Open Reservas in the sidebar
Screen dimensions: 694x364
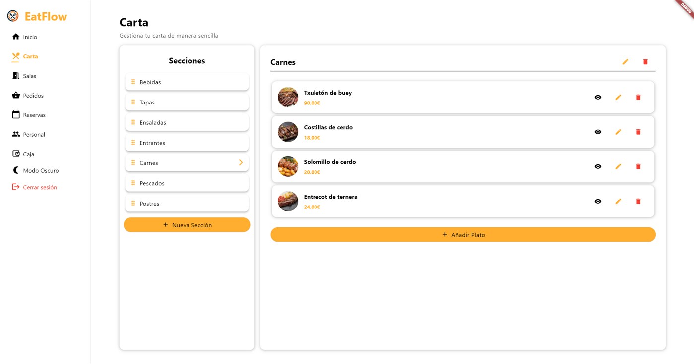point(28,115)
